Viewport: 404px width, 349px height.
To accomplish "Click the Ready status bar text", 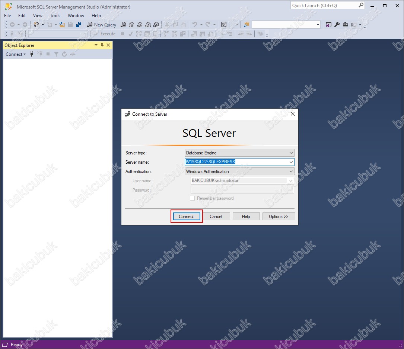I will pos(17,345).
